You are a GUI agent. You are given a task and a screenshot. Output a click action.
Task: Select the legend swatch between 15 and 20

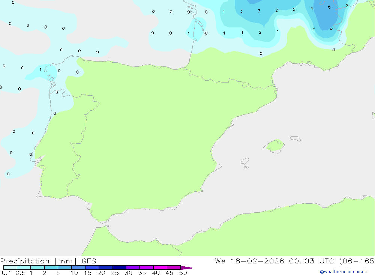92,267
